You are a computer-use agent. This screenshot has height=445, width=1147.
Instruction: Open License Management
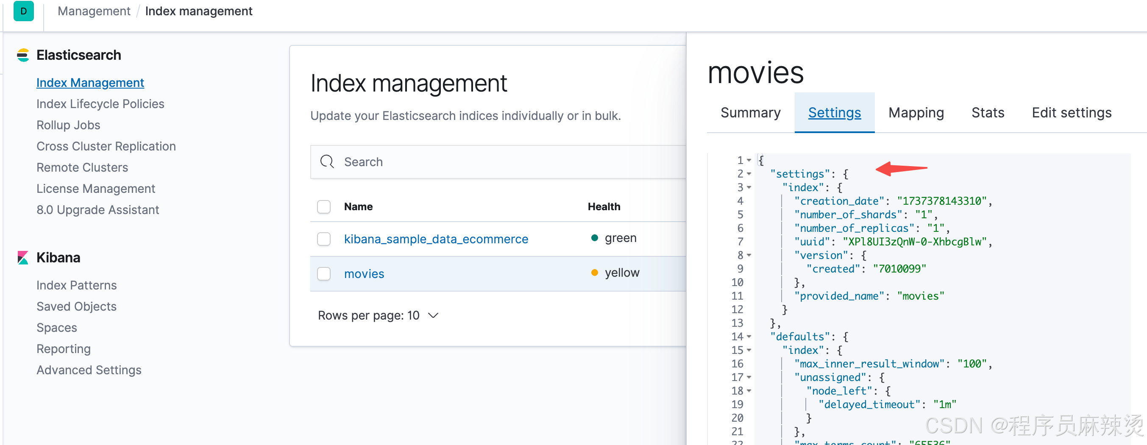(x=96, y=189)
